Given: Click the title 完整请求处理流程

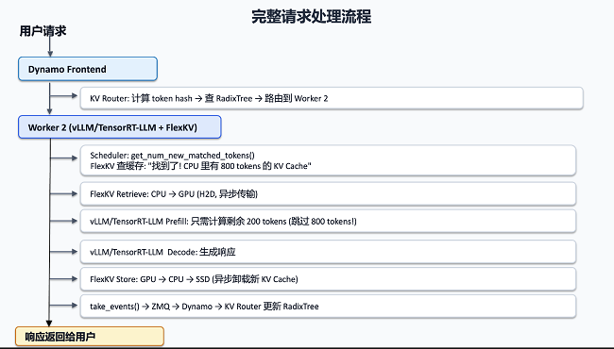Looking at the screenshot, I should point(312,17).
